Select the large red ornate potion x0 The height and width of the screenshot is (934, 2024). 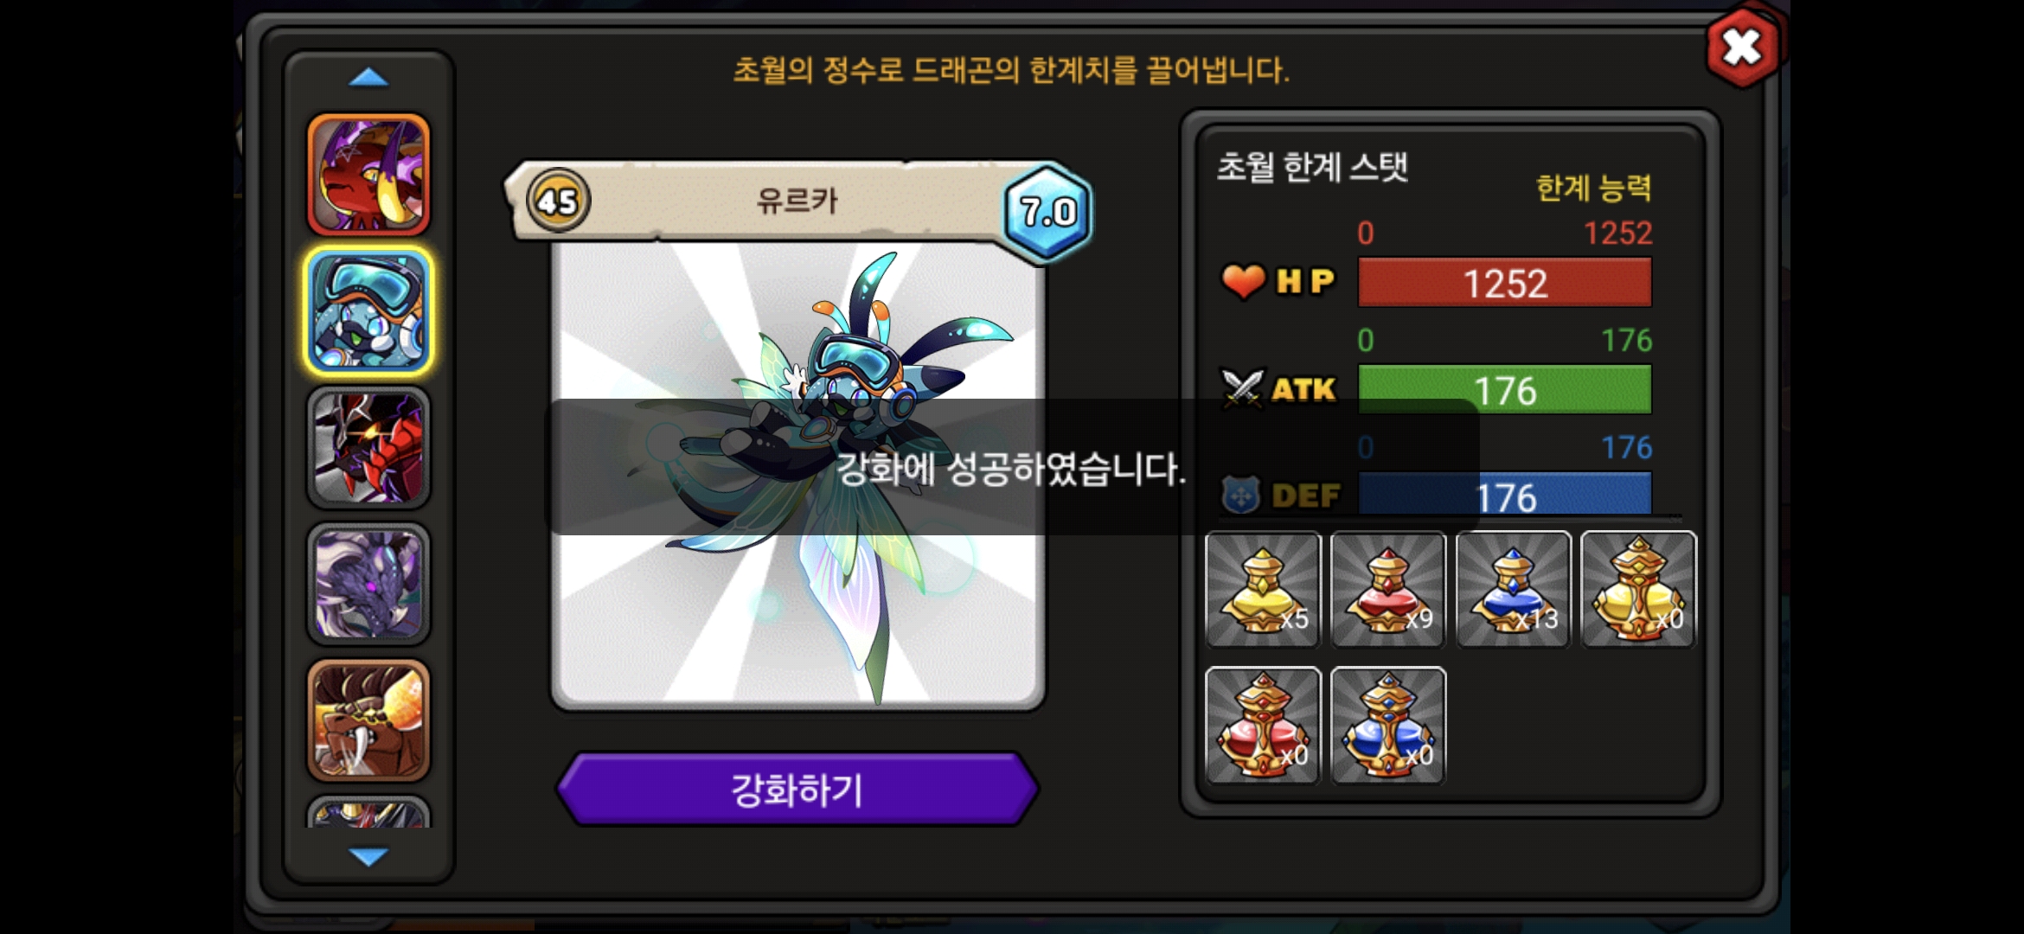coord(1263,726)
